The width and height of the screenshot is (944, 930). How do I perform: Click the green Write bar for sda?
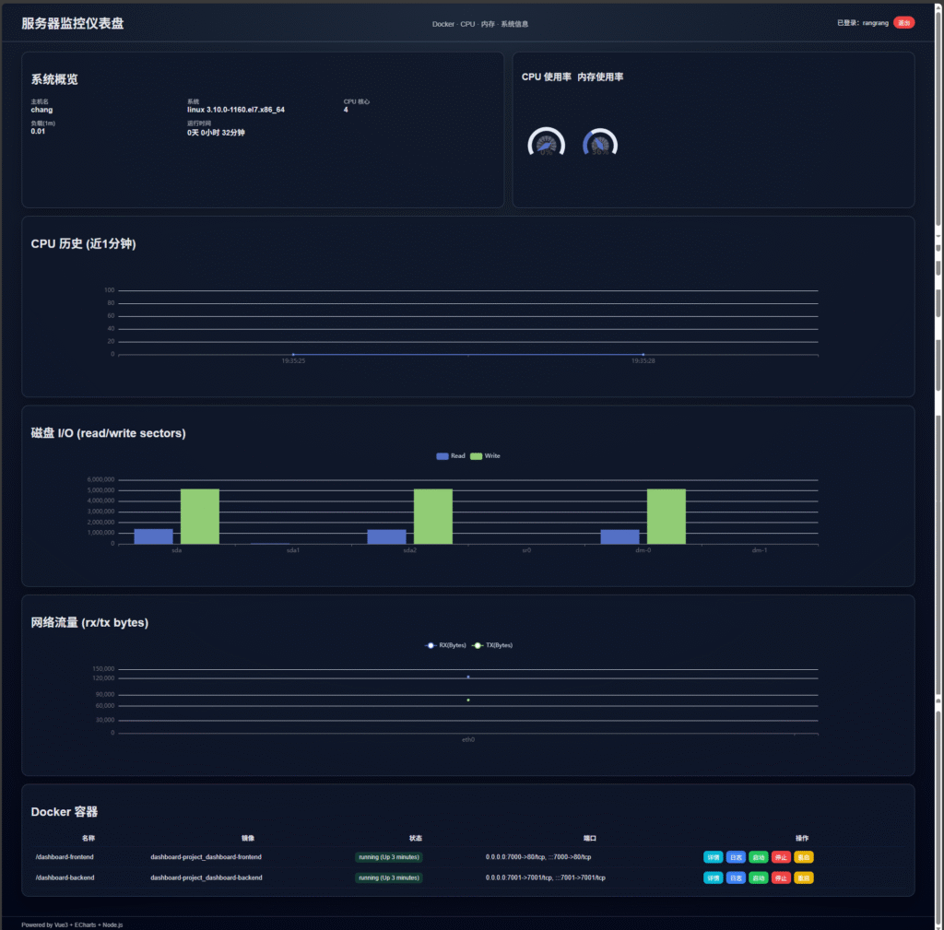199,516
